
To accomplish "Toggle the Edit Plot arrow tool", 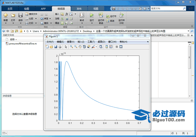I will click(x=66, y=47).
